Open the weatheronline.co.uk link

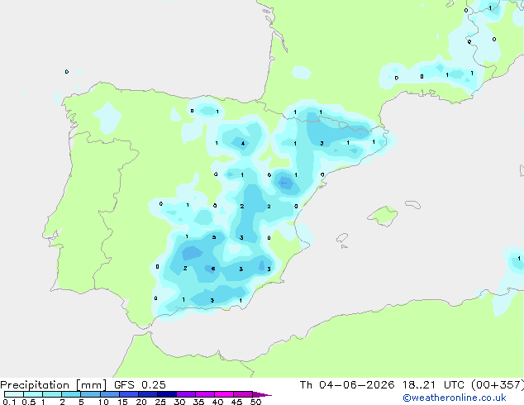[x=455, y=398]
